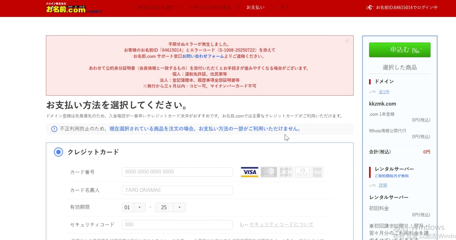The image size is (456, 240).
Task: Open the expiry year dropdown showing 25
Action: [170, 207]
